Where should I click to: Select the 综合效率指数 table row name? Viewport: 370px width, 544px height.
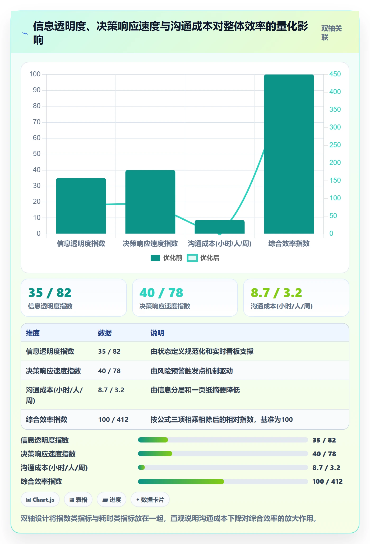pyautogui.click(x=47, y=419)
